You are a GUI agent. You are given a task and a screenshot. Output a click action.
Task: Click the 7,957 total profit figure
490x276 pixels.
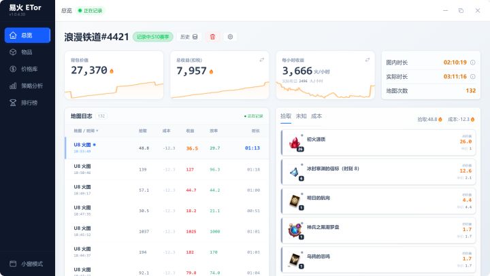tap(191, 71)
